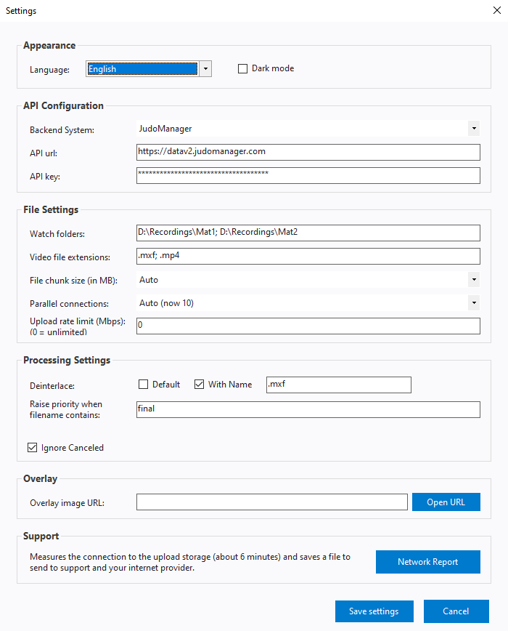Click the Backend System label
Image resolution: width=508 pixels, height=631 pixels.
(x=62, y=130)
